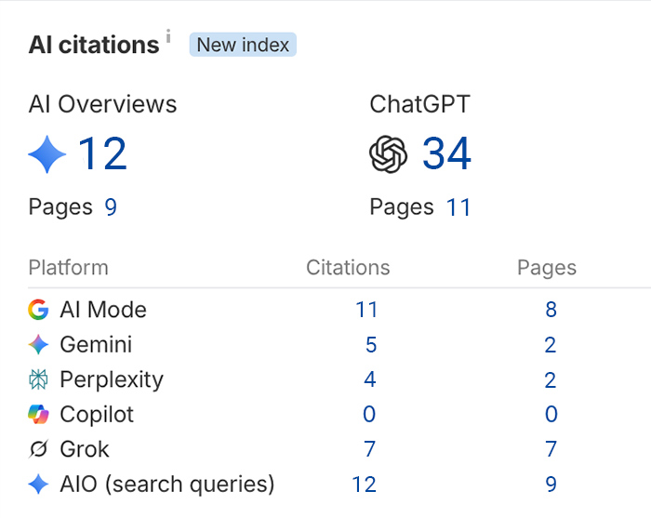Click the info icon beside AI citations
Image resolution: width=651 pixels, height=518 pixels.
click(168, 35)
